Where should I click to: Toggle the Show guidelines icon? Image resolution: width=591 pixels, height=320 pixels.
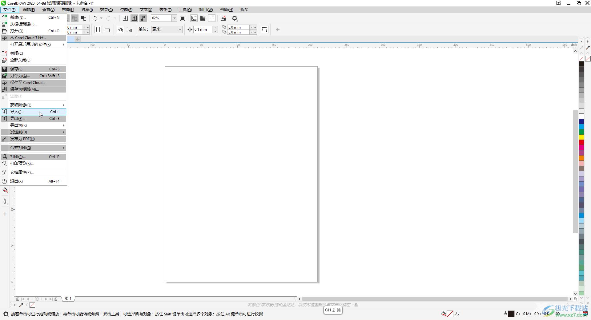(212, 18)
